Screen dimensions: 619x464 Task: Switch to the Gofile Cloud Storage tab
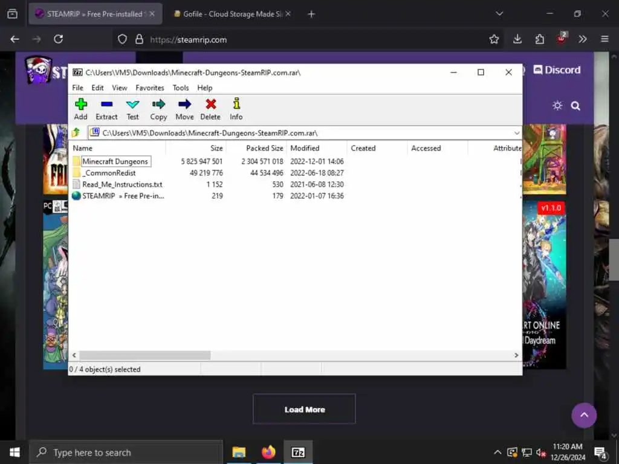pos(233,14)
